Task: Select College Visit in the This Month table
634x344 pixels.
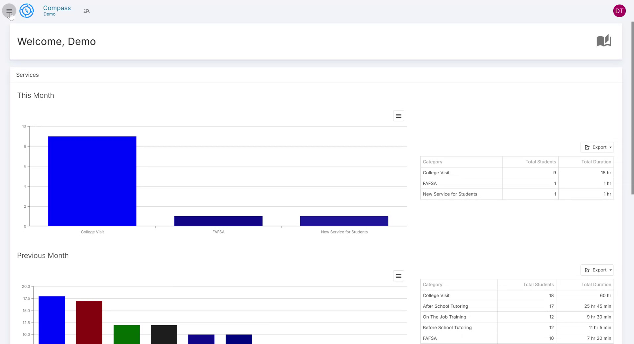Action: click(x=436, y=173)
